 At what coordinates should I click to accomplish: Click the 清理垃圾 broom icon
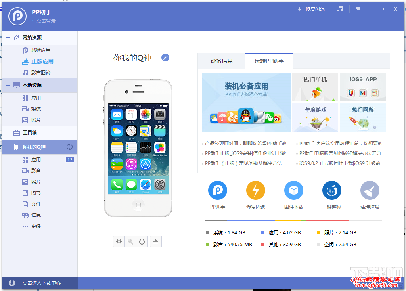[370, 190]
